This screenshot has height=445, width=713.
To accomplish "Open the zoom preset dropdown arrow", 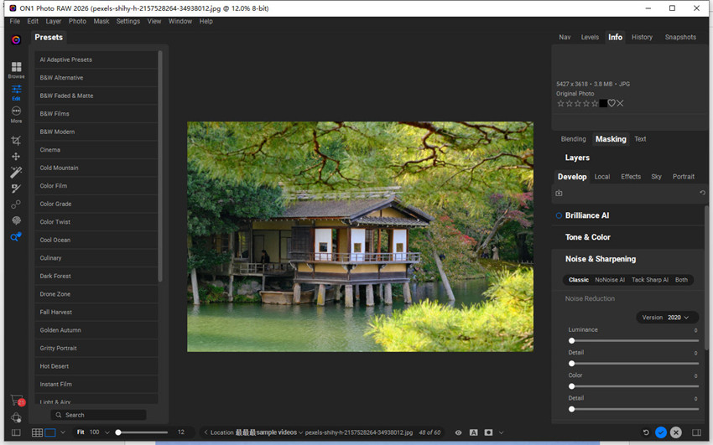I will click(107, 432).
